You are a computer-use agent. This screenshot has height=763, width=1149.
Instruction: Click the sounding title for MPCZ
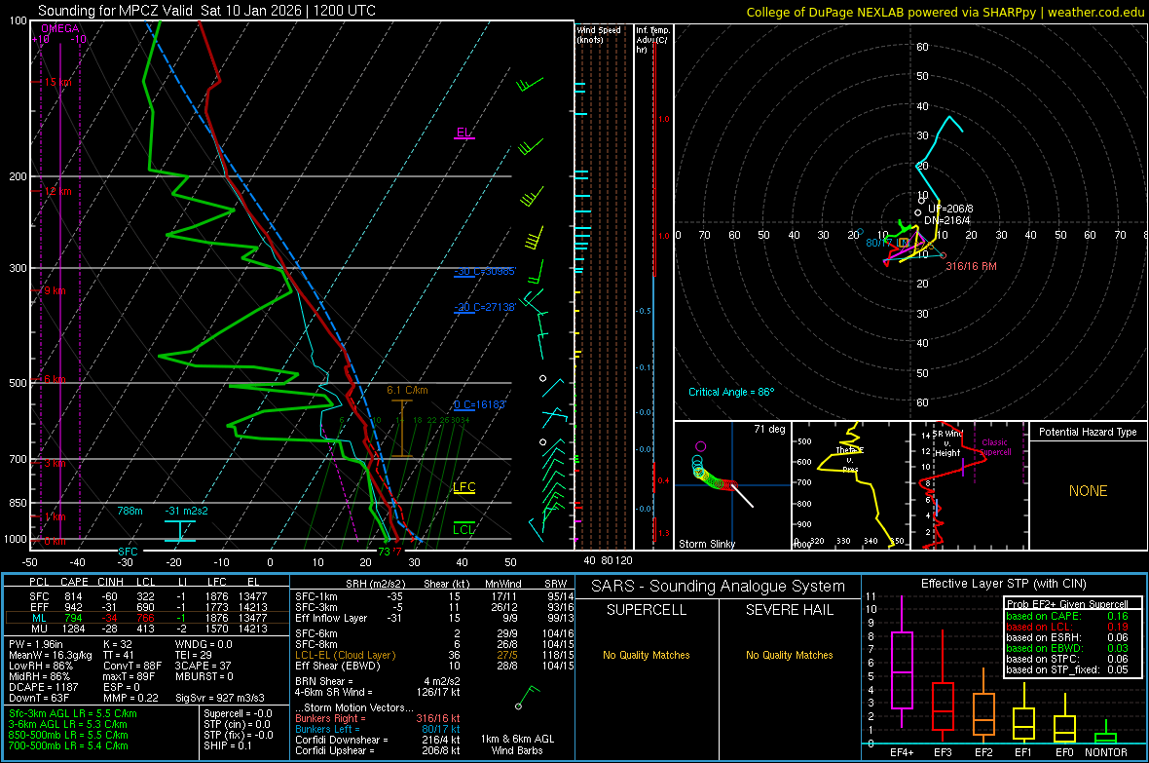tap(206, 11)
